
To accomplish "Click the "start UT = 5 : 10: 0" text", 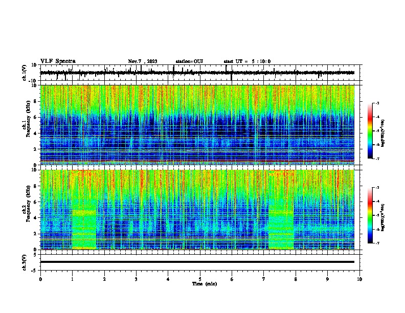I will 247,61.
